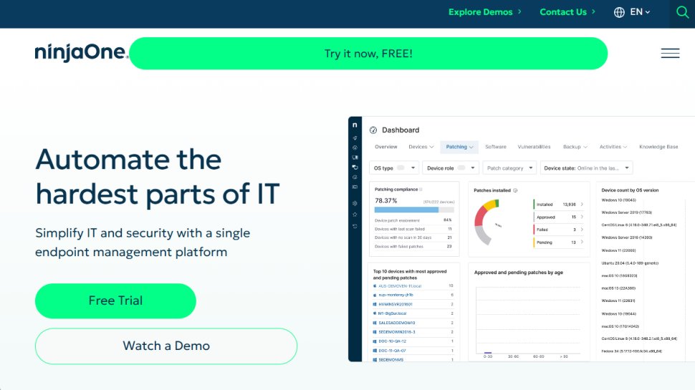The height and width of the screenshot is (390, 695).
Task: Open the Patch category dropdown
Action: (509, 167)
